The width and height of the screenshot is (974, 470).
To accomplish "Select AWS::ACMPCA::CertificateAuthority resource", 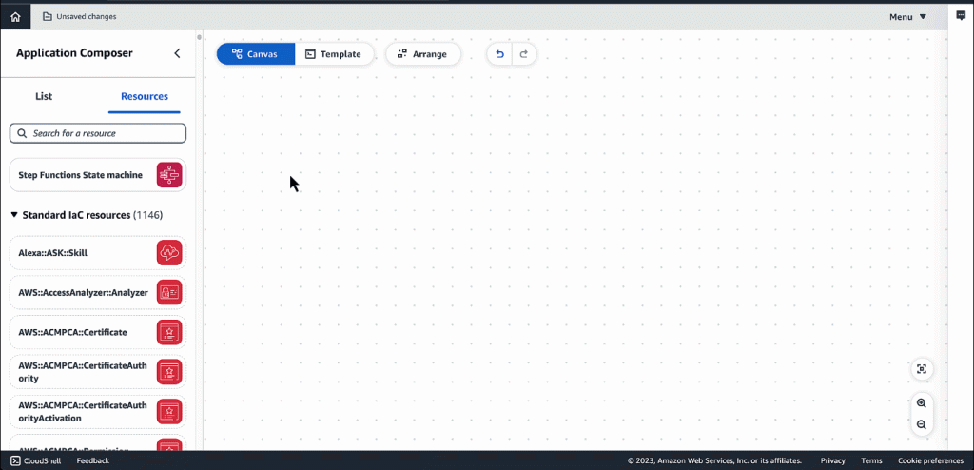I will click(98, 372).
